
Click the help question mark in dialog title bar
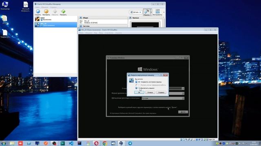pos(161,75)
